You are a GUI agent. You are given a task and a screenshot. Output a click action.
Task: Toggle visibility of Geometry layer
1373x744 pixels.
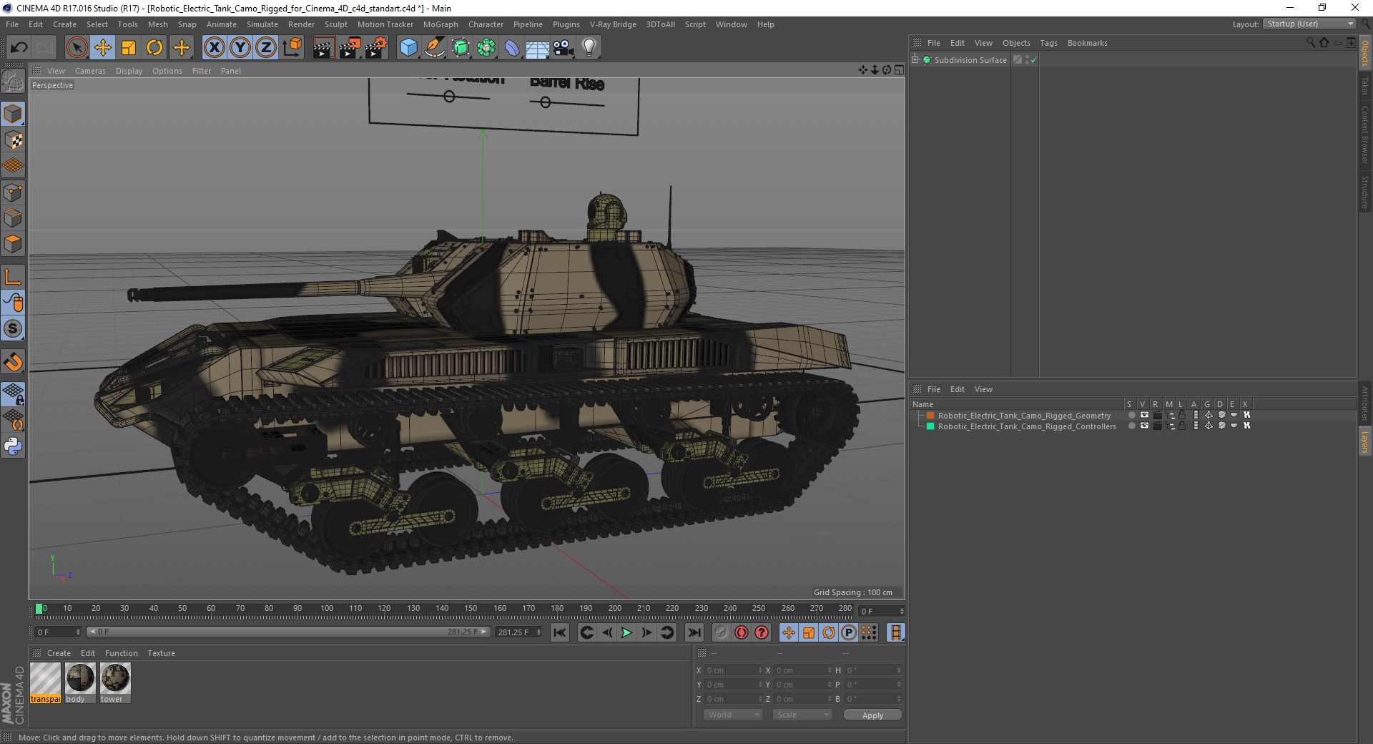pos(1144,415)
